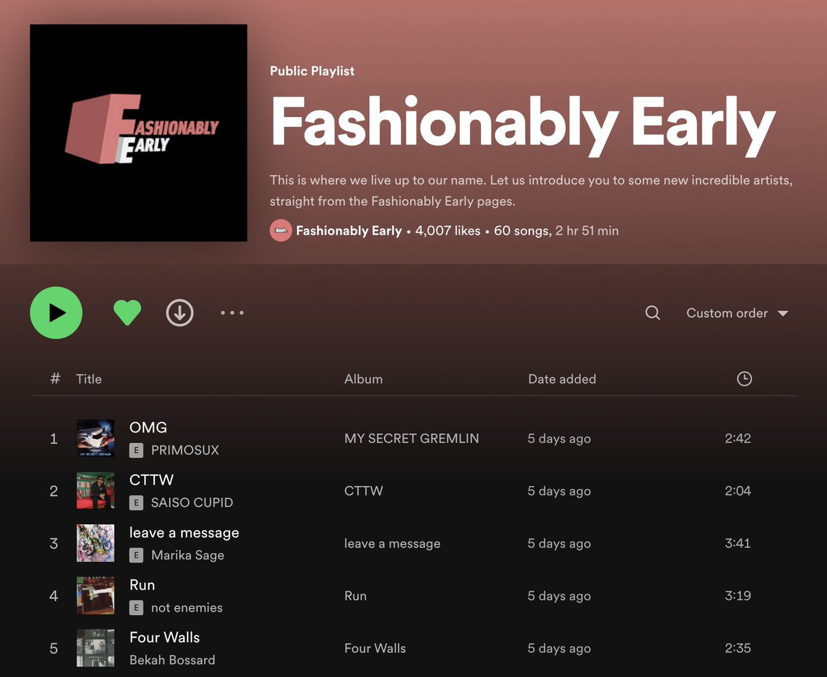
Task: Toggle the green heart like button
Action: pos(127,313)
